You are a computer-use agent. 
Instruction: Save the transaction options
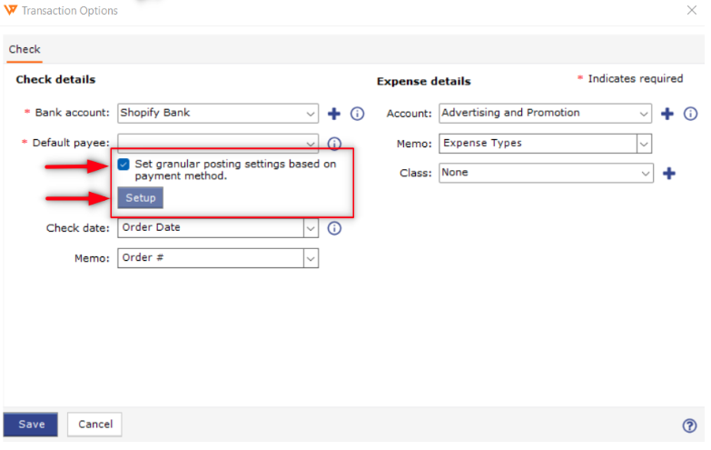(30, 425)
